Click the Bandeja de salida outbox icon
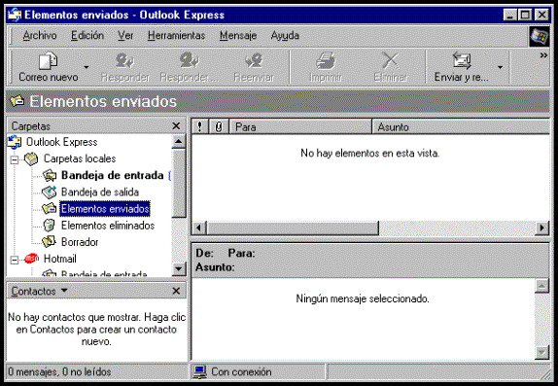The width and height of the screenshot is (558, 386). [x=50, y=192]
